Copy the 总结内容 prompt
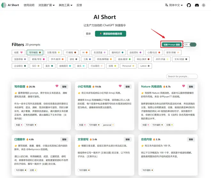Image resolution: width=211 pixels, height=178 pixels. point(191,139)
